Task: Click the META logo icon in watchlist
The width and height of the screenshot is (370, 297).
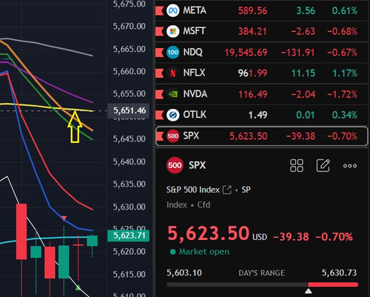Action: pos(172,10)
